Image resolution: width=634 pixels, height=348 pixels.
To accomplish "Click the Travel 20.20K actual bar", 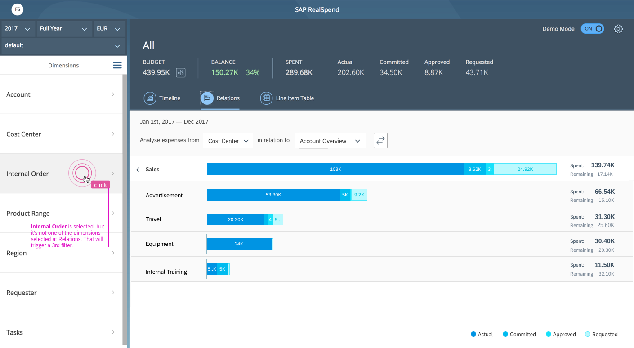I will pyautogui.click(x=236, y=219).
